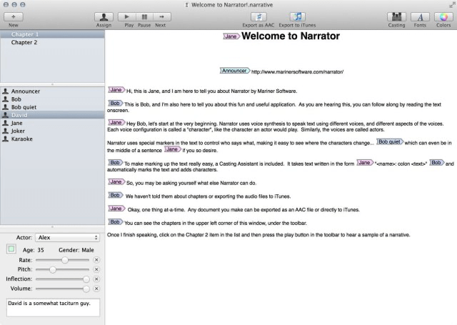
Task: Select Chapter 1 in chapter list
Action: pyautogui.click(x=52, y=34)
